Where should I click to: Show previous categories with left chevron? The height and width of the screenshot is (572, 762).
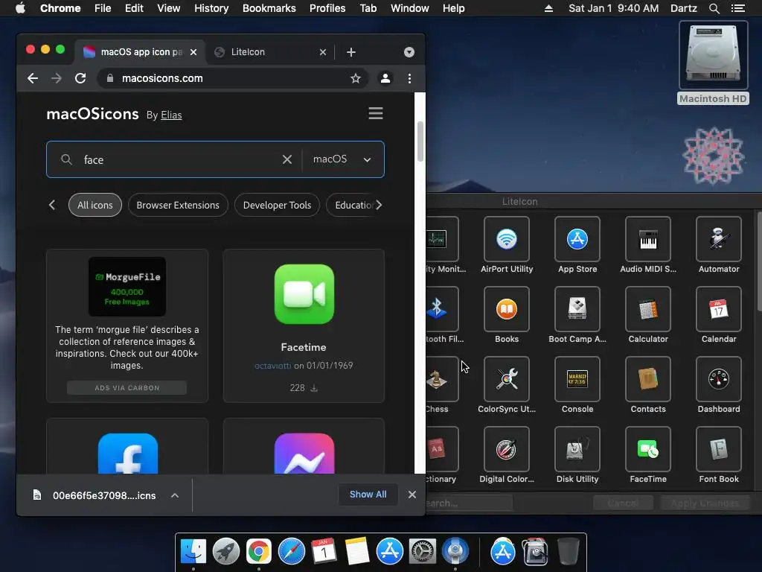click(52, 206)
